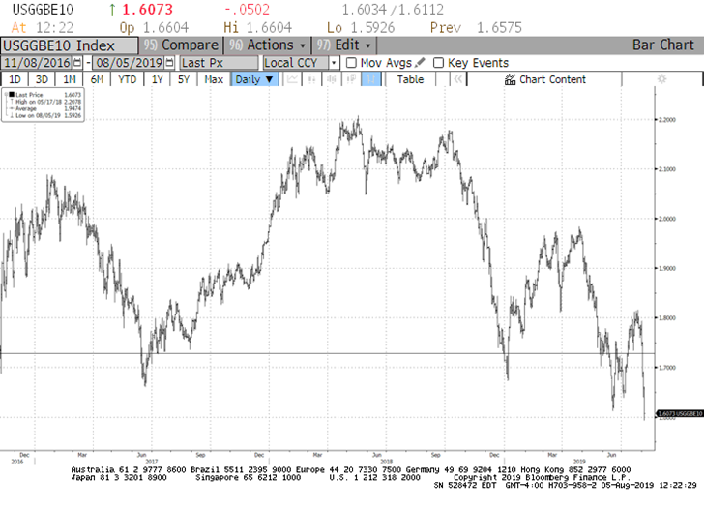This screenshot has height=508, width=705.
Task: Open the Table view button
Action: tap(410, 79)
